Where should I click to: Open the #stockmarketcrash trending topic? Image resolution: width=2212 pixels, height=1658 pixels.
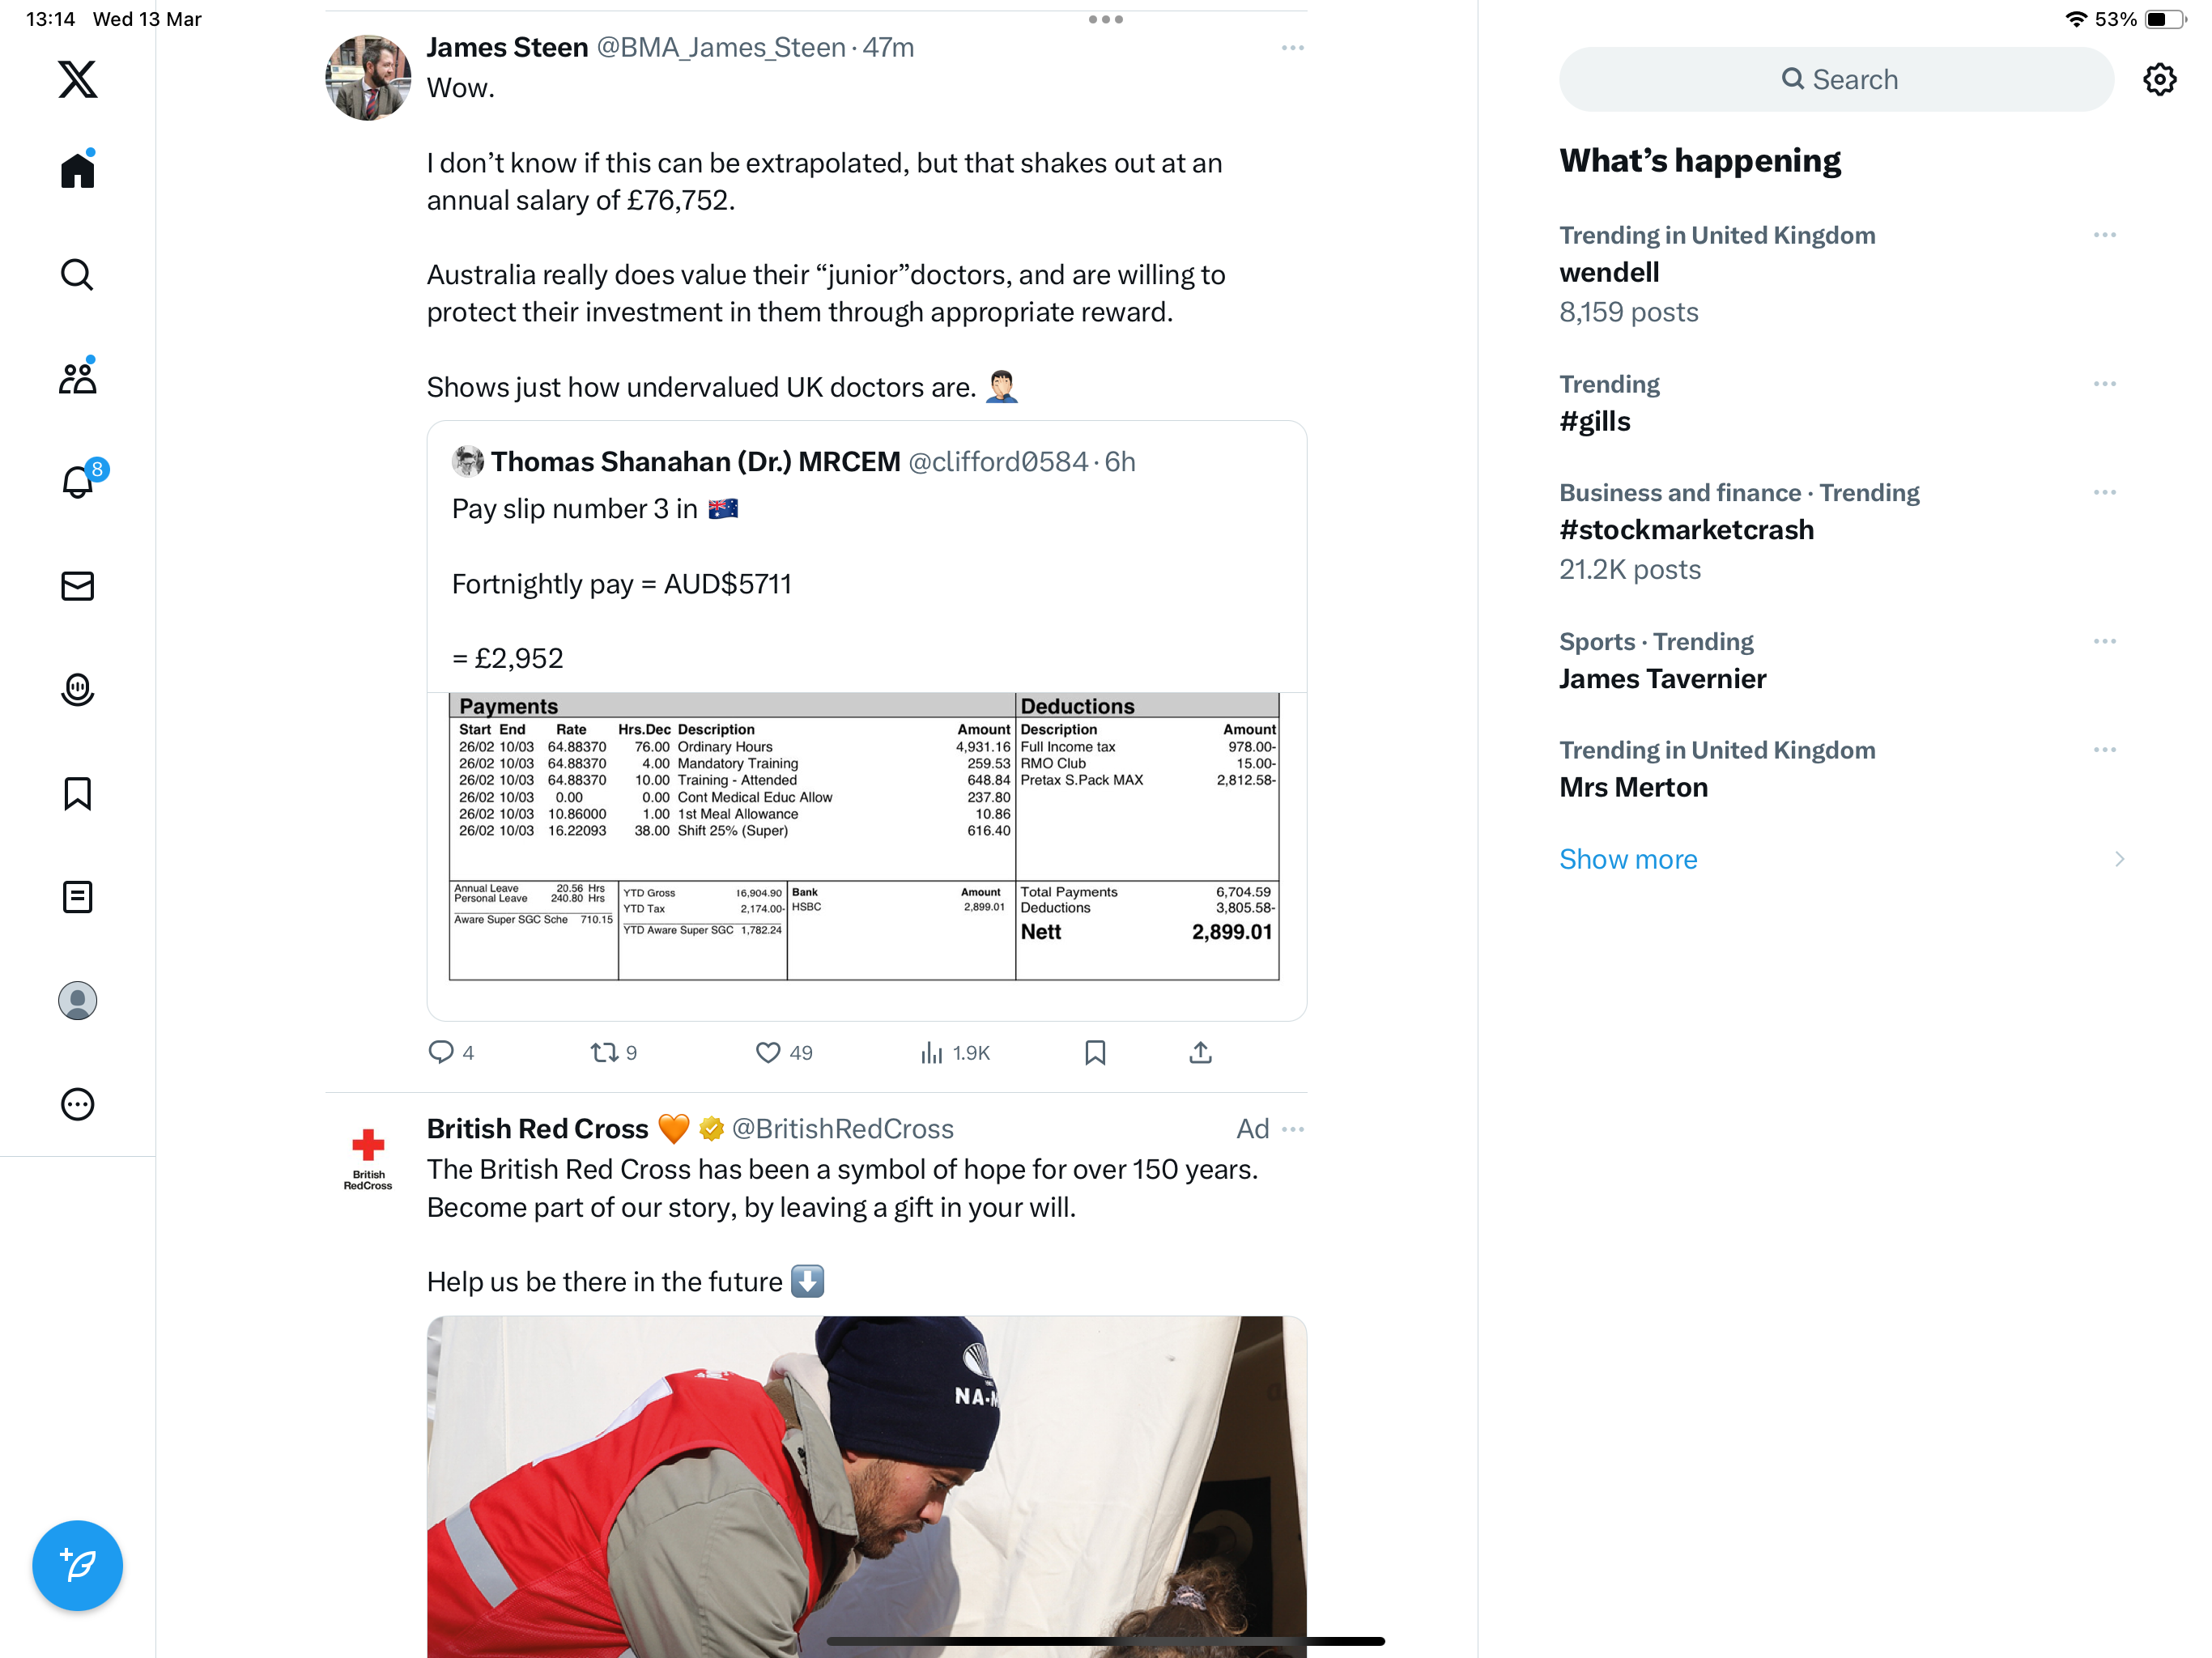point(1685,530)
